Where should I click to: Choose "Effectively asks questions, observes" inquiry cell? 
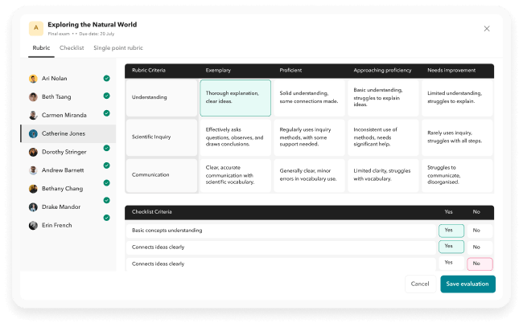click(x=236, y=137)
